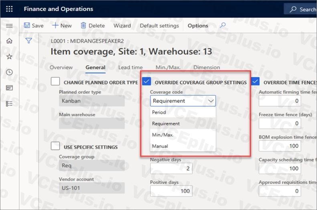Switch to the Overview tab

point(61,67)
